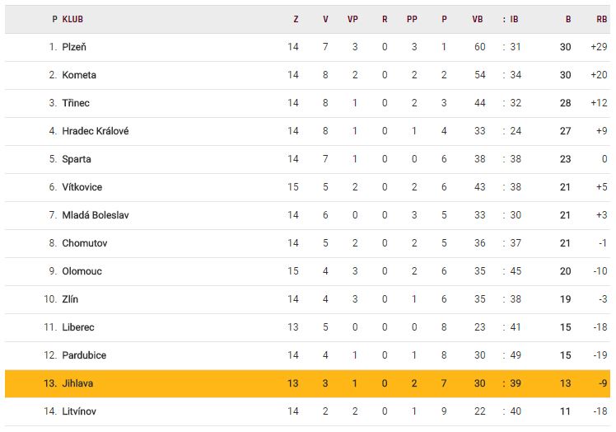The height and width of the screenshot is (432, 616).
Task: Select the Mladá Boleslav row name
Action: coord(95,215)
